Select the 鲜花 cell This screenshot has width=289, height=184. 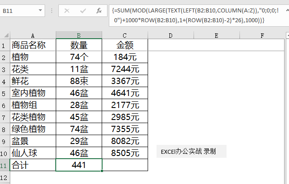[x=33, y=81]
